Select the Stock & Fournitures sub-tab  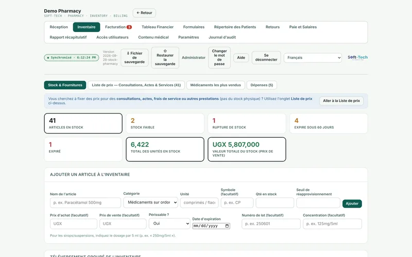[x=65, y=85]
